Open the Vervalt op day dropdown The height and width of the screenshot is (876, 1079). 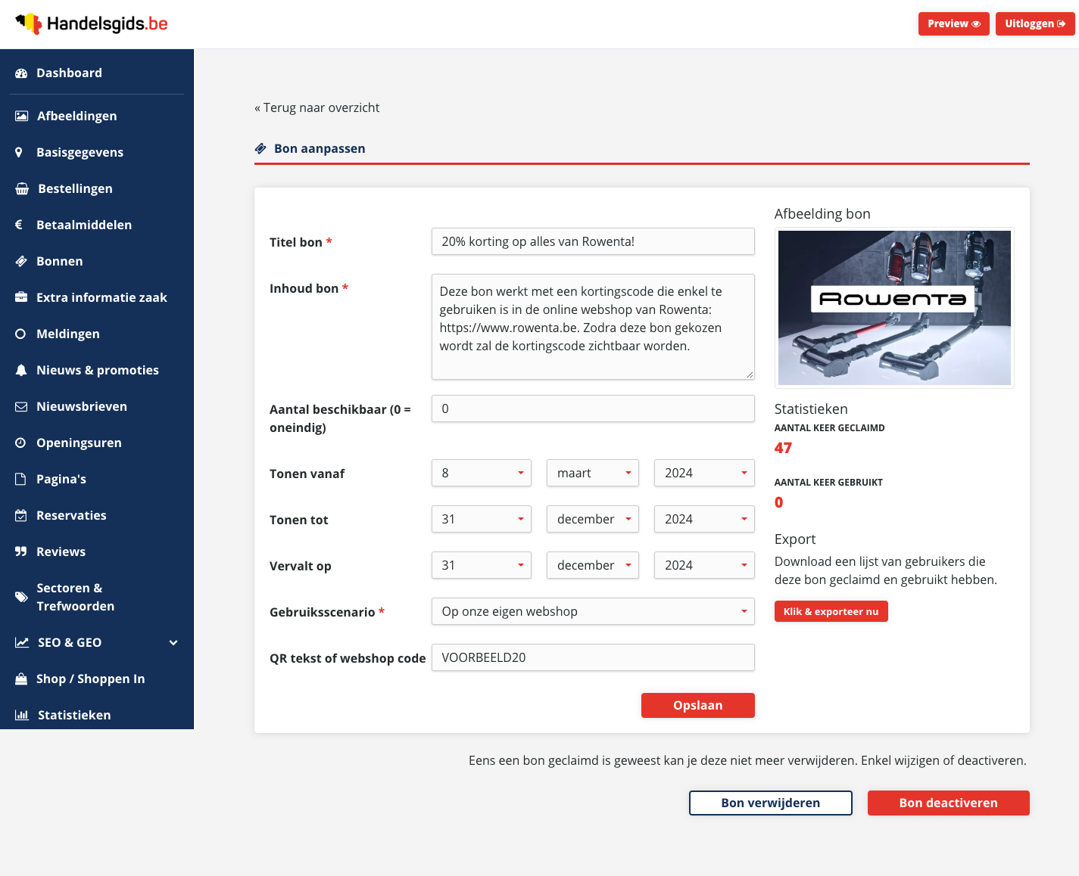click(482, 565)
